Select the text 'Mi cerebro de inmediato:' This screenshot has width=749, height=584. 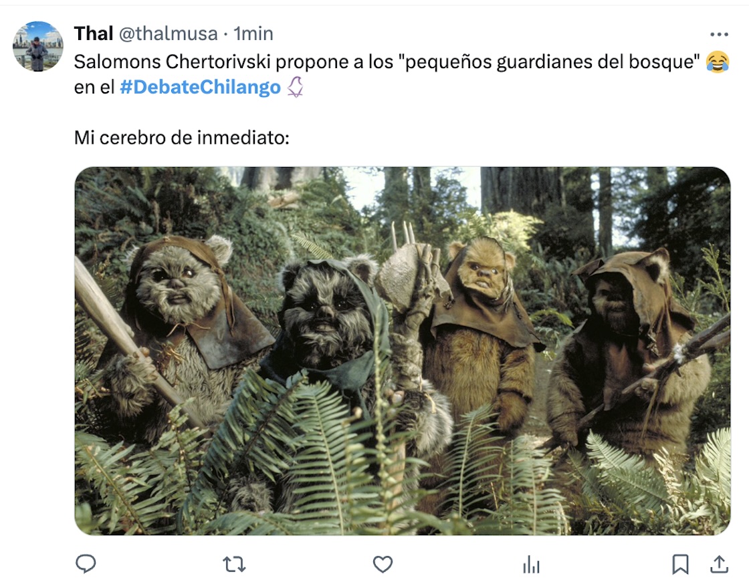[181, 138]
